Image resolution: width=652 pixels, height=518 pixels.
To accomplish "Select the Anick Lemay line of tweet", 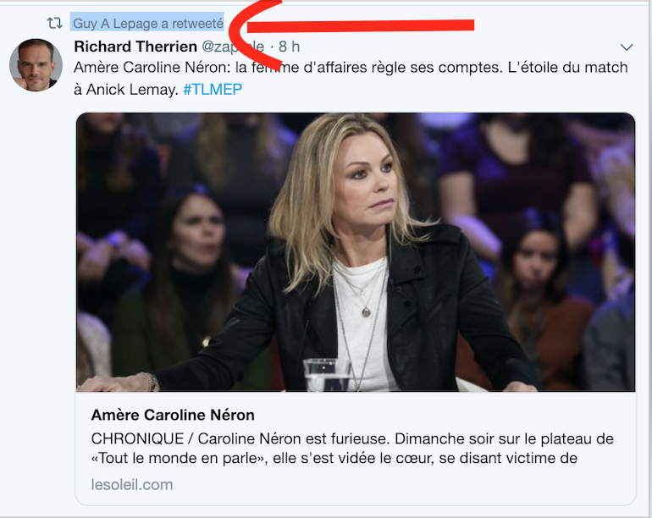I will coord(126,90).
